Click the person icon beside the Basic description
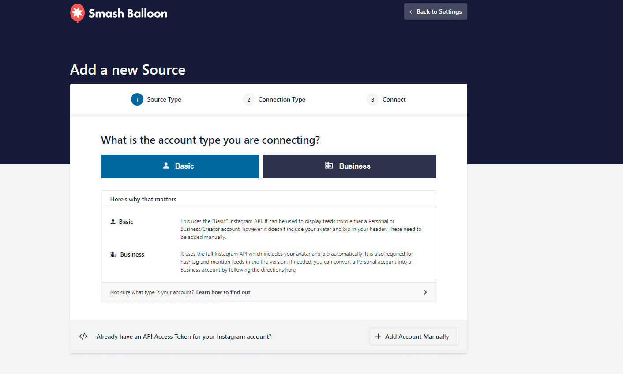The width and height of the screenshot is (623, 374). click(113, 222)
